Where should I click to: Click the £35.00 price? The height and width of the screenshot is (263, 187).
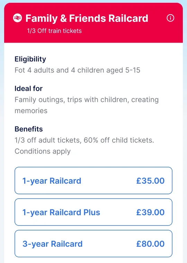click(150, 181)
